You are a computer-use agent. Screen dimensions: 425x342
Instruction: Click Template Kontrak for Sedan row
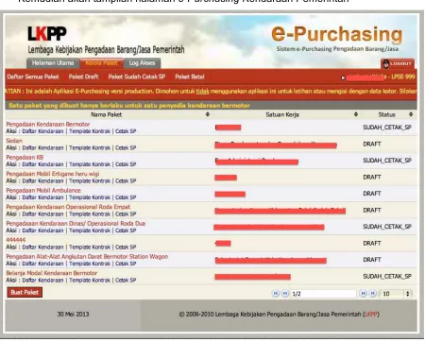pos(90,147)
